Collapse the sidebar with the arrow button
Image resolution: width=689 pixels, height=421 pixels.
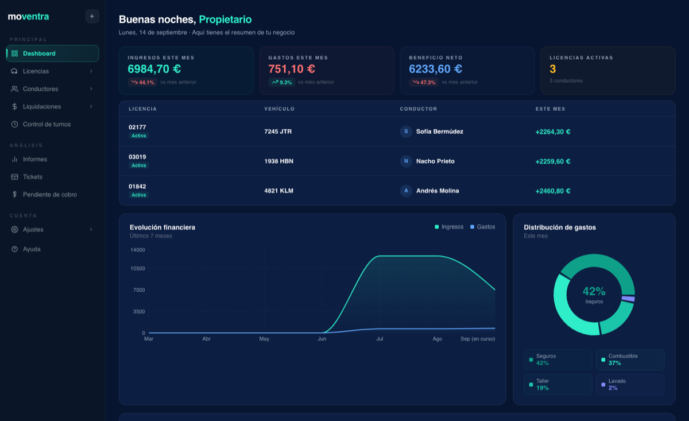[92, 17]
